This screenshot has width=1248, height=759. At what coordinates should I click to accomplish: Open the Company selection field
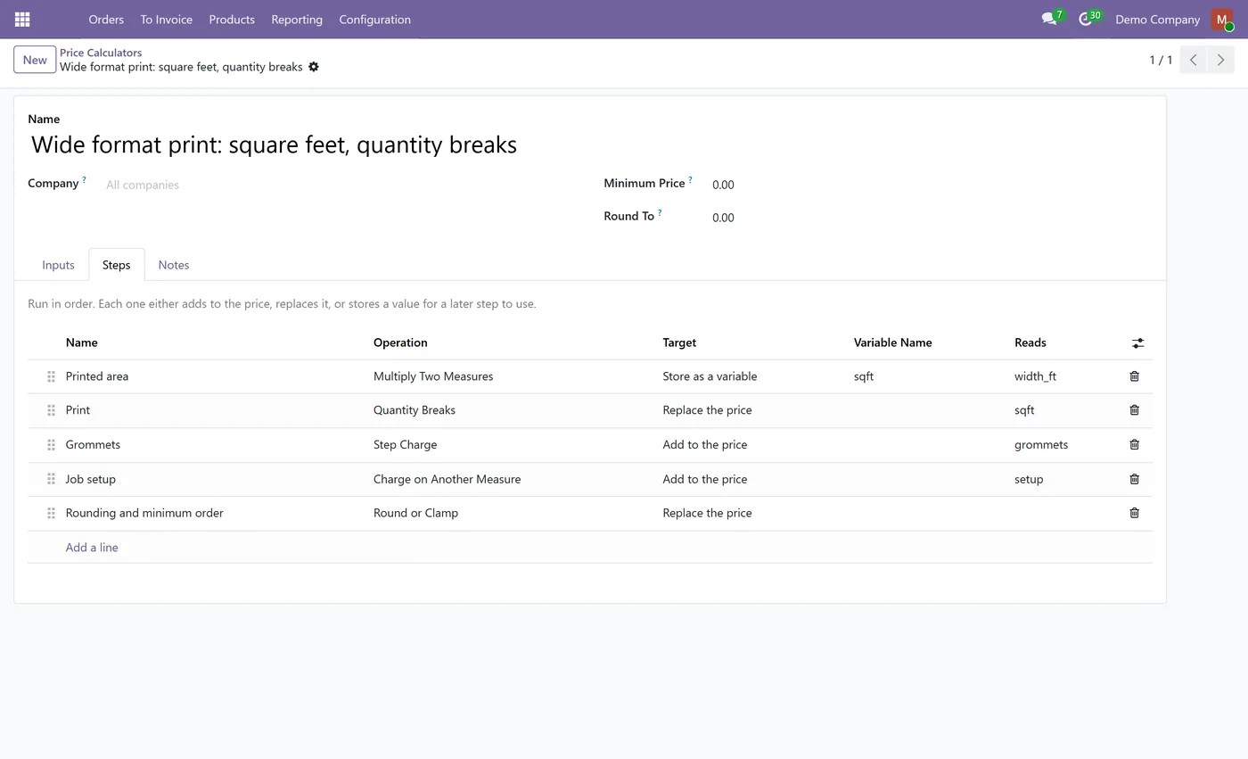(x=341, y=185)
